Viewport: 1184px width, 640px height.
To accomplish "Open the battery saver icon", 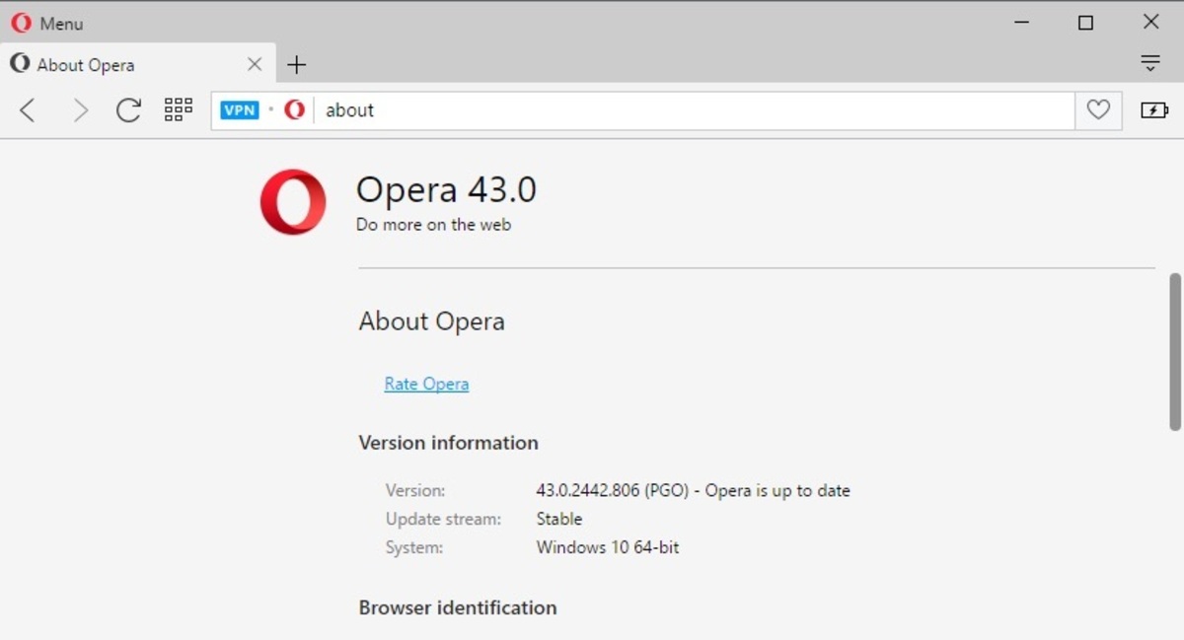I will coord(1154,110).
